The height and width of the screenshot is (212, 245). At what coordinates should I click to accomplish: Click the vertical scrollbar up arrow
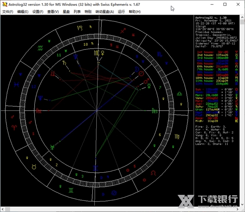[x=242, y=17]
